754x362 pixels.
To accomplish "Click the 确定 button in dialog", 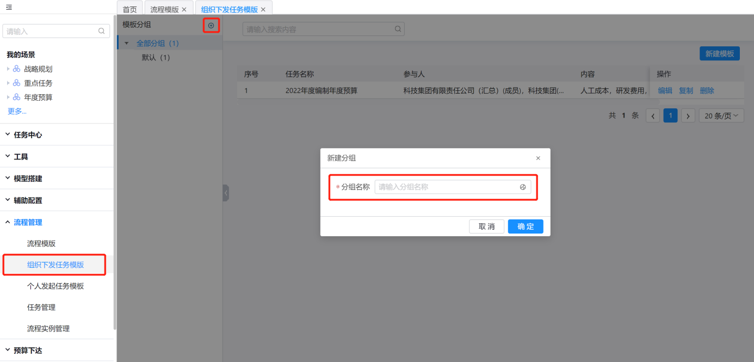I will click(x=525, y=226).
